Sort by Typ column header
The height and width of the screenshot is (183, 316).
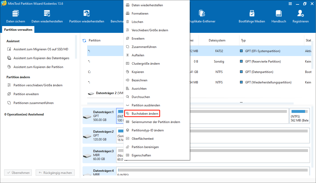point(243,40)
